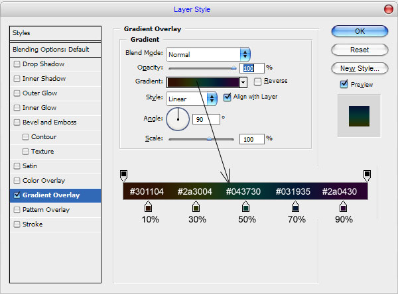Click the OK button

pyautogui.click(x=360, y=31)
